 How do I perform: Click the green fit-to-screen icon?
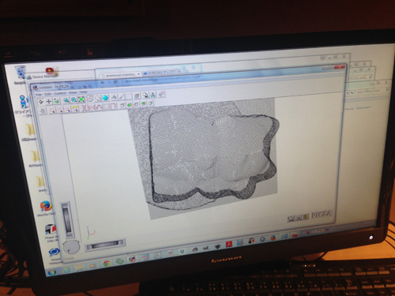pos(81,99)
